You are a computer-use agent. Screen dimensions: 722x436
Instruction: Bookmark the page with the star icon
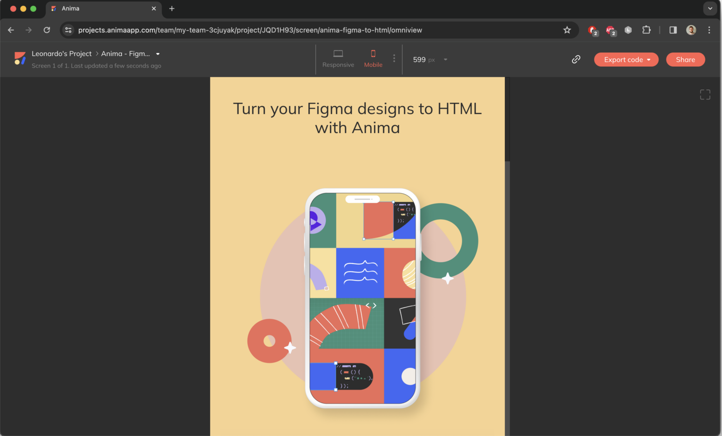(567, 30)
